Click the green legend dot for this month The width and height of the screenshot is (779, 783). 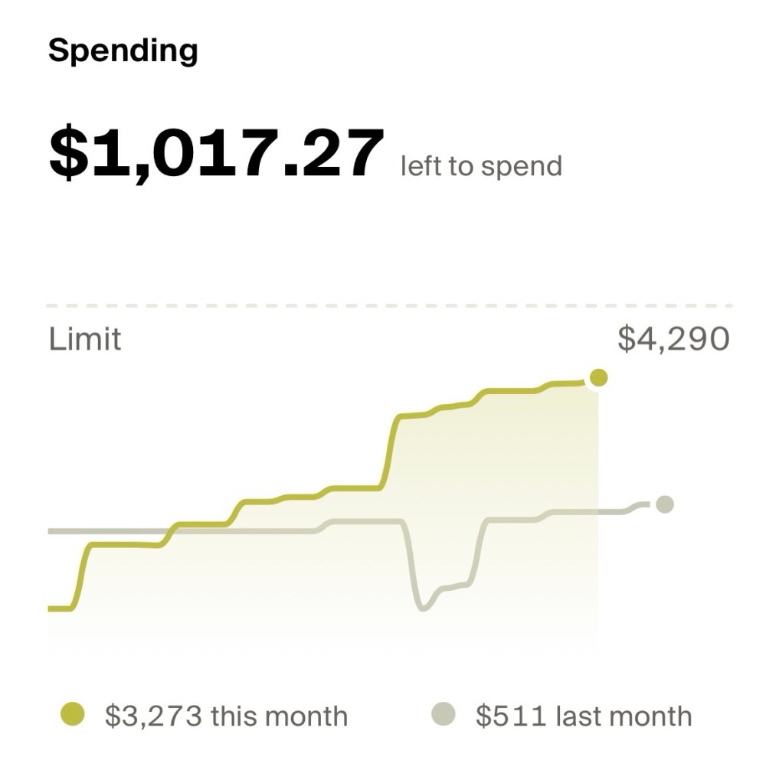tap(72, 716)
